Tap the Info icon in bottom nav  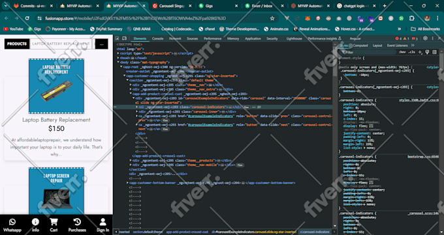[35, 225]
